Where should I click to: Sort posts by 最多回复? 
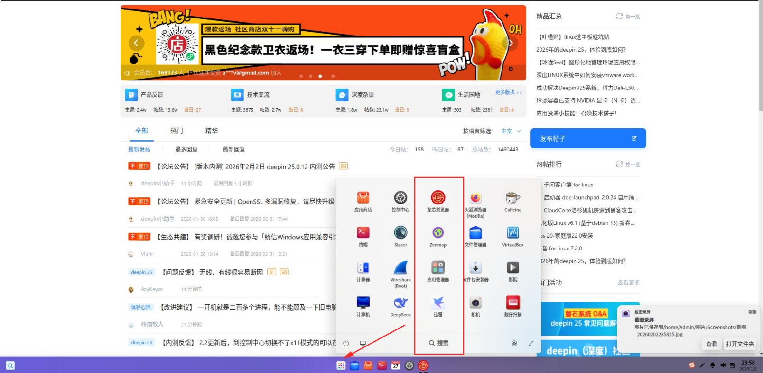[186, 150]
